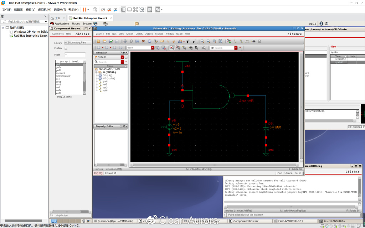Open the dropdown arrow next to VMware pause button
365x228 pixels.
point(88,10)
